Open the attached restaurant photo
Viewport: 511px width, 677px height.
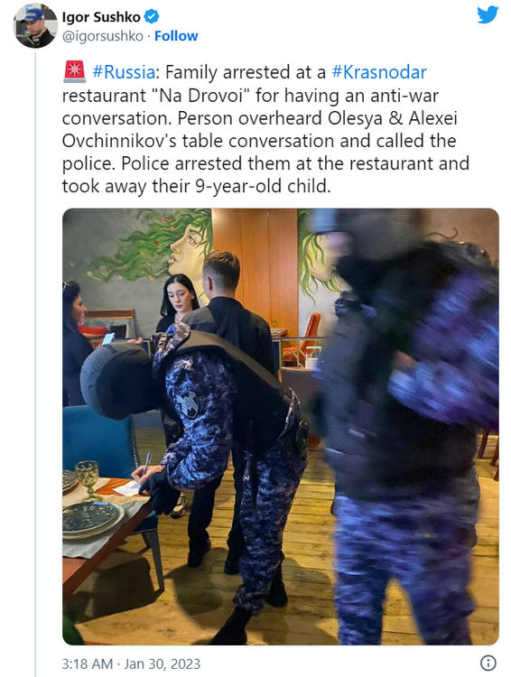(281, 427)
